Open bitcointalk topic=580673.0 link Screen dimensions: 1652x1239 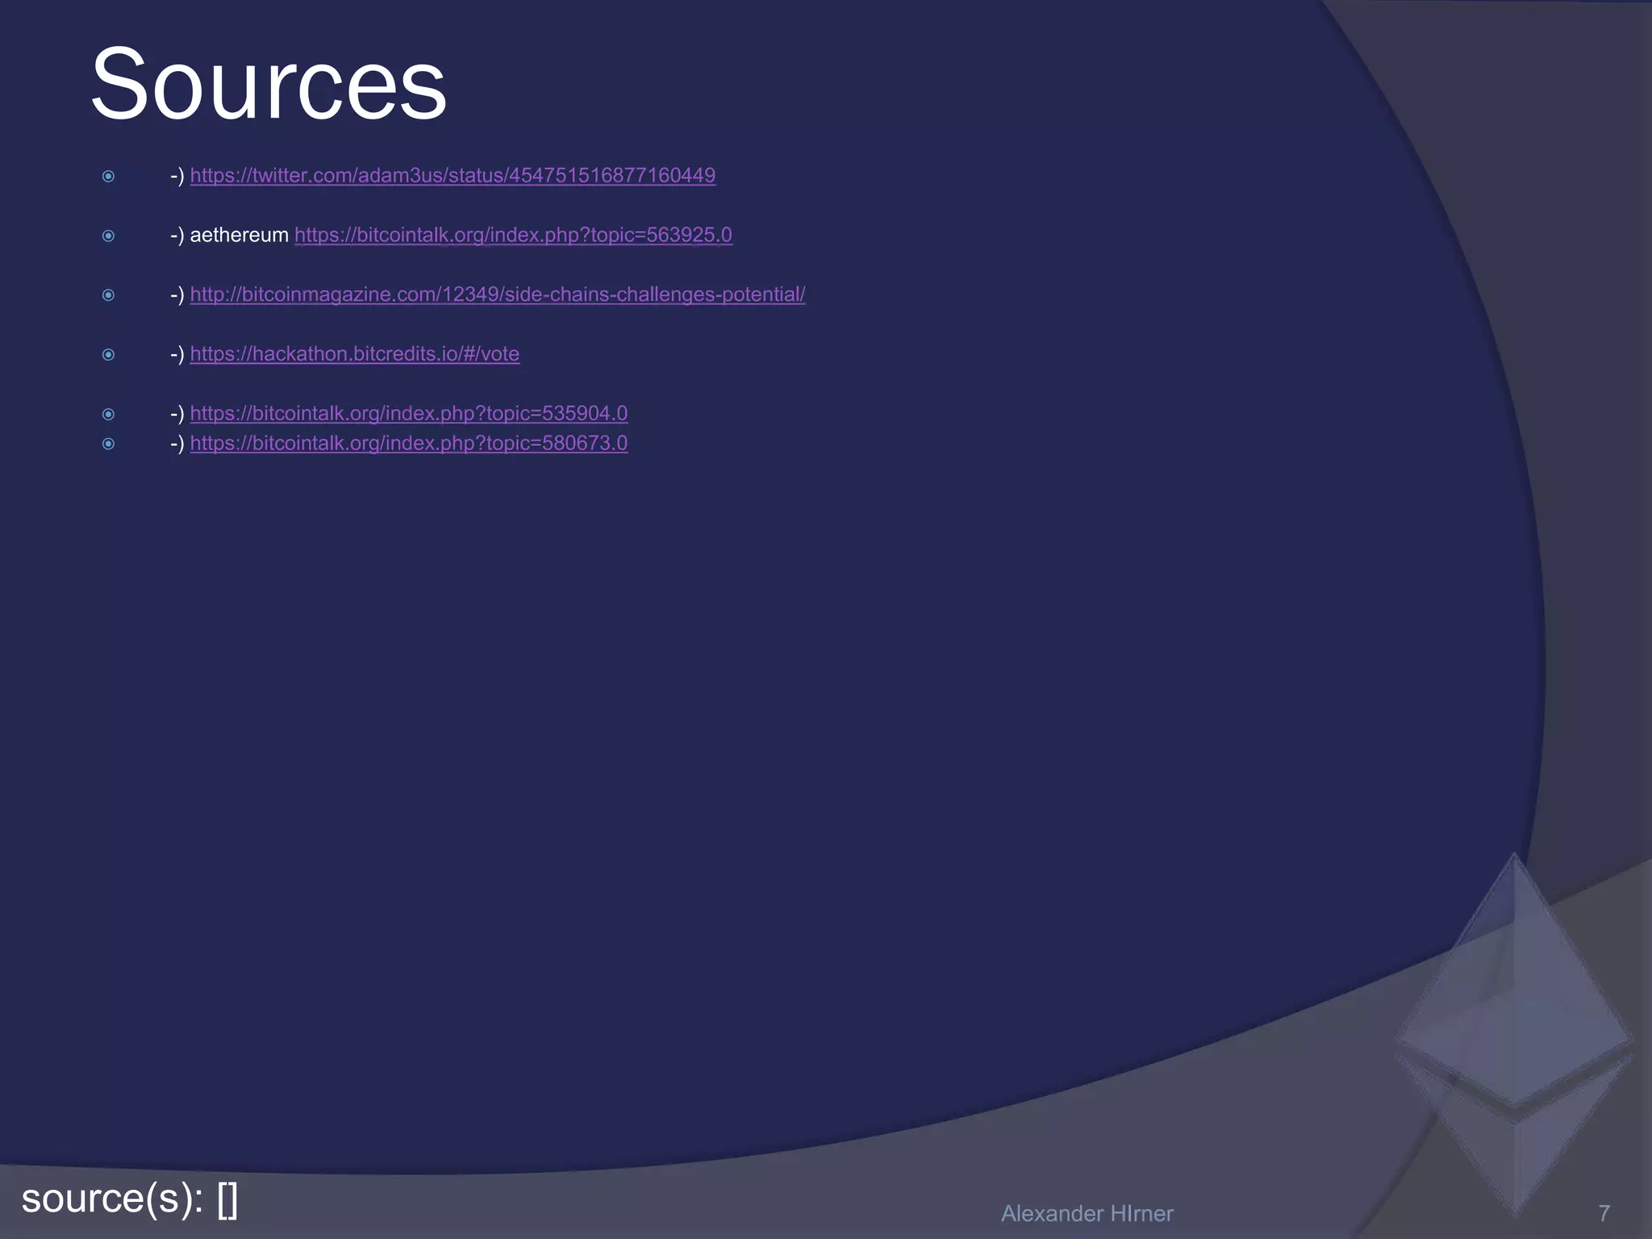coord(409,443)
